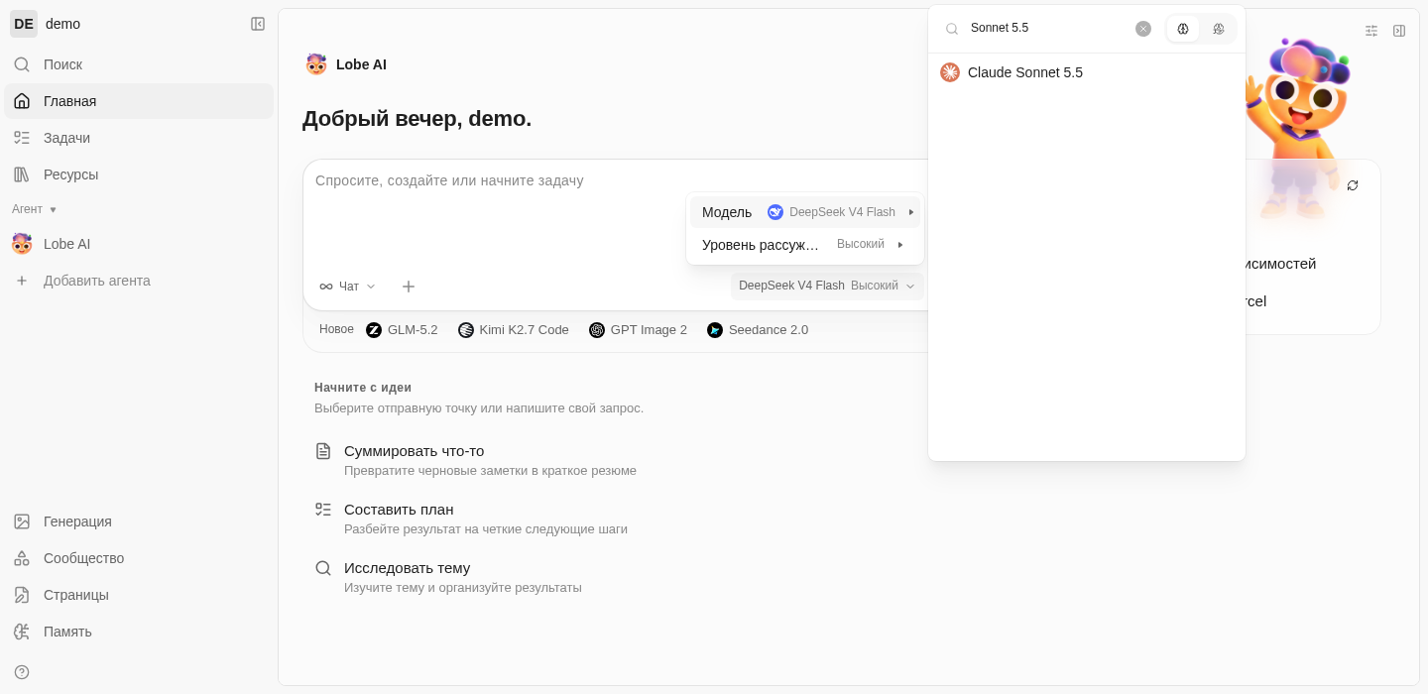1428x694 pixels.
Task: Go to Поиск in the sidebar
Action: [139, 64]
